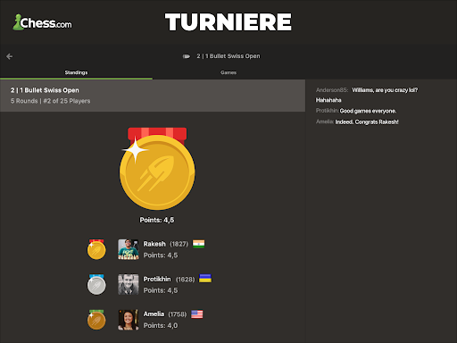Click '2 | 1 Bullet Swiss Open' header title
The width and height of the screenshot is (457, 343).
pyautogui.click(x=228, y=56)
